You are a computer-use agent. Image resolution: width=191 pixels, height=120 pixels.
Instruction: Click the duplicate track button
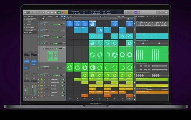click(x=43, y=19)
